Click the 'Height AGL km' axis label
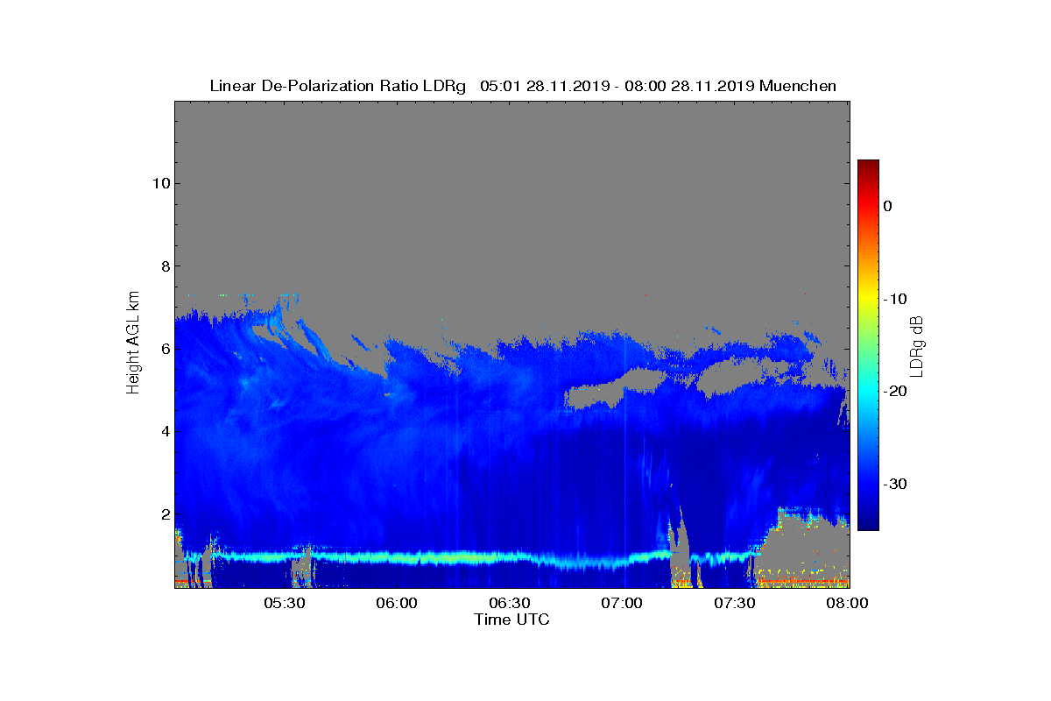Screen dimensions: 1051x701 (134, 343)
